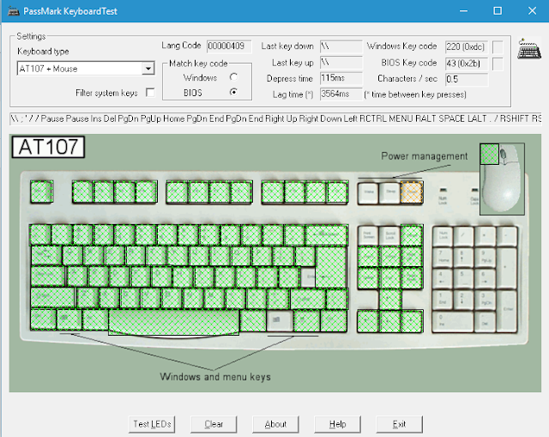The image size is (549, 437).
Task: Open Help
Action: tap(337, 424)
